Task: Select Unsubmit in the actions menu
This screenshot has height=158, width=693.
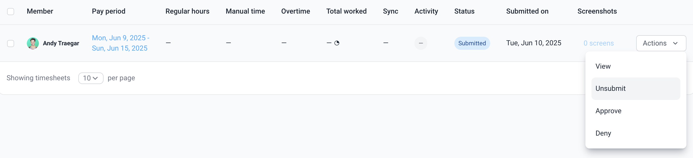Action: (x=635, y=89)
